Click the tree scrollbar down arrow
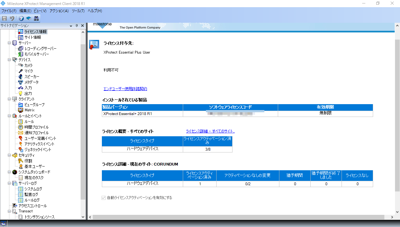 pyautogui.click(x=83, y=217)
